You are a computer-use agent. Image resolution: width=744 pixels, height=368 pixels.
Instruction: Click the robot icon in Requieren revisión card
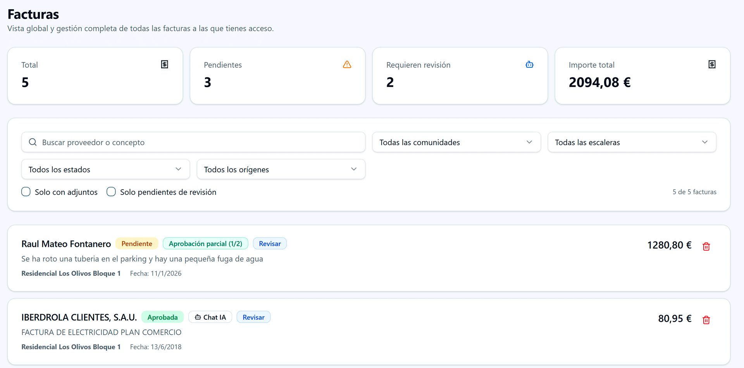(529, 65)
